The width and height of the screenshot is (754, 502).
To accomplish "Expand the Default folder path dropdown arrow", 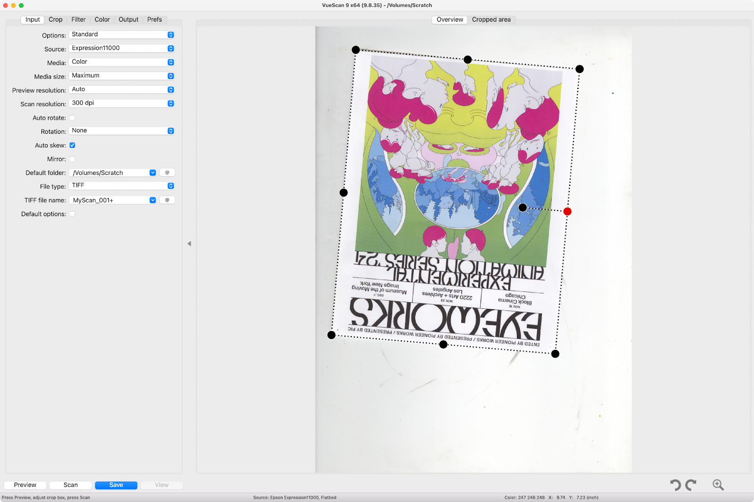I will (153, 173).
